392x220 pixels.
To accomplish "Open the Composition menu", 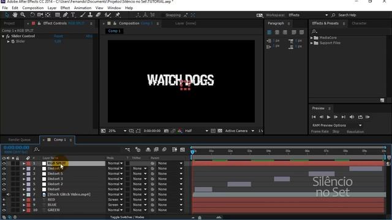I will coord(32,8).
